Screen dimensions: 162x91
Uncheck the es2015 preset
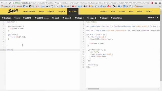[24, 18]
